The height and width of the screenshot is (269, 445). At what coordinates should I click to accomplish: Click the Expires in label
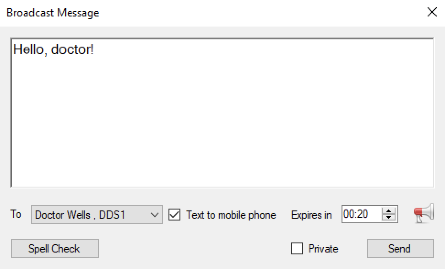click(x=311, y=215)
